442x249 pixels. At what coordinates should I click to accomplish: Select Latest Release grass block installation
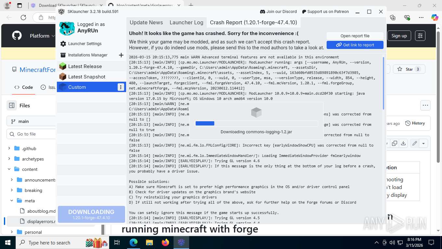[91, 66]
